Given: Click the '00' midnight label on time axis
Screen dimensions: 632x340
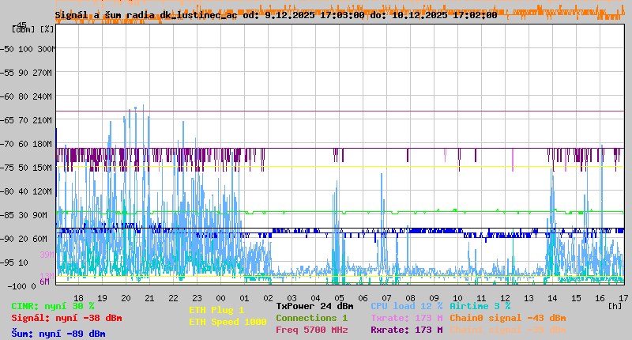Looking at the screenshot, I should pyautogui.click(x=220, y=298).
